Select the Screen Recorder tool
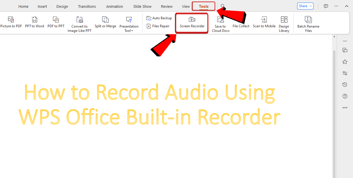353x178 pixels. [191, 23]
